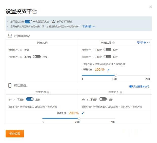Click the warning triangle icon in tips

pyautogui.click(x=53, y=21)
